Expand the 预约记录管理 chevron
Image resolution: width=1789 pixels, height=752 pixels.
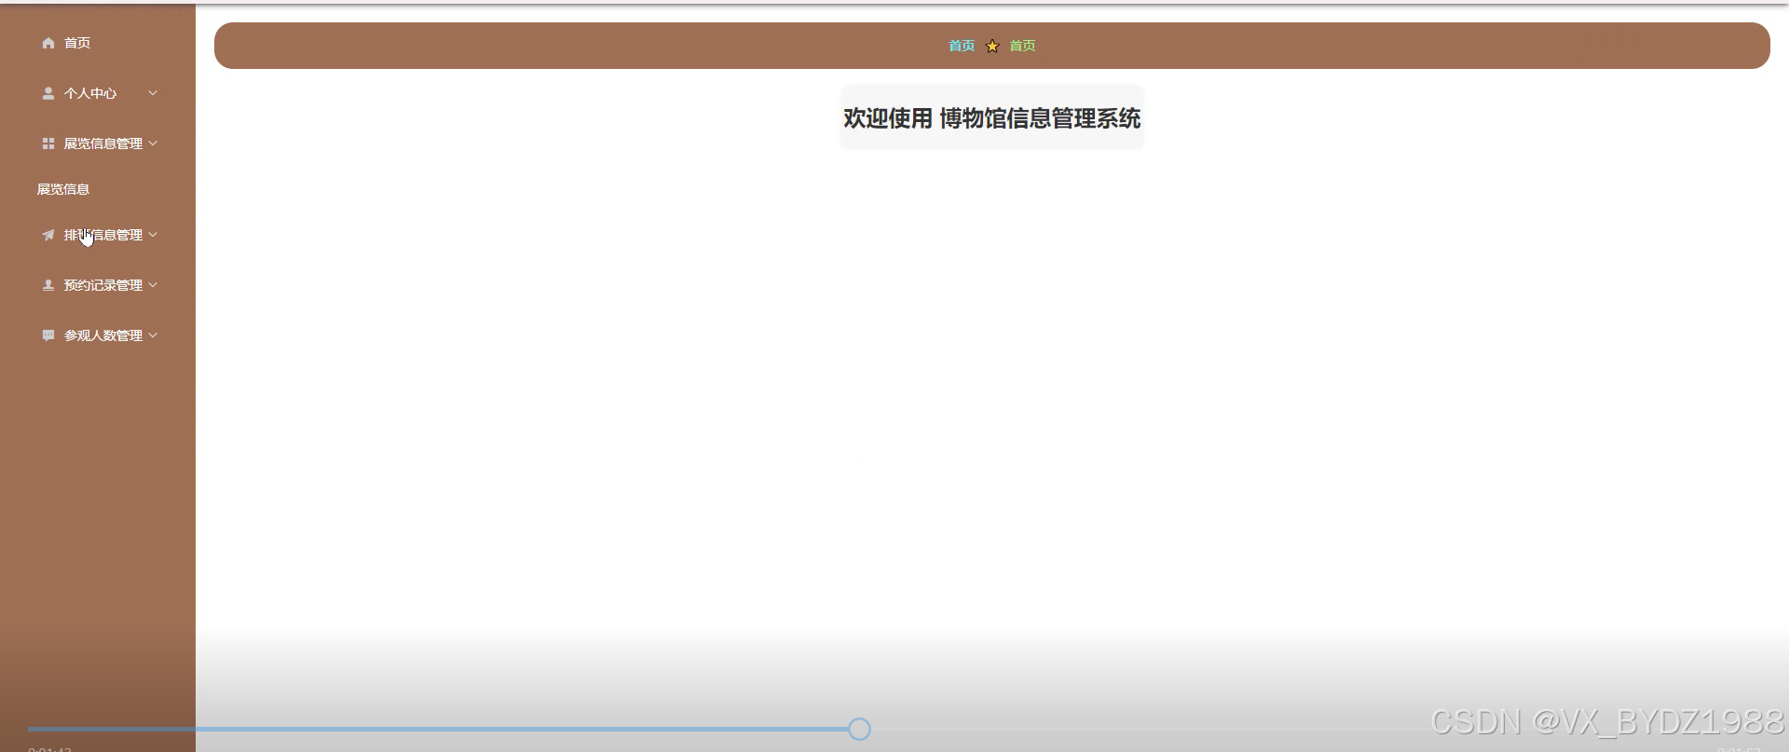click(153, 285)
